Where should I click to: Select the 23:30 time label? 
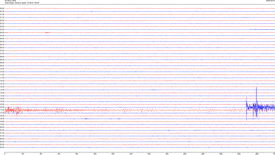click(x=2, y=148)
